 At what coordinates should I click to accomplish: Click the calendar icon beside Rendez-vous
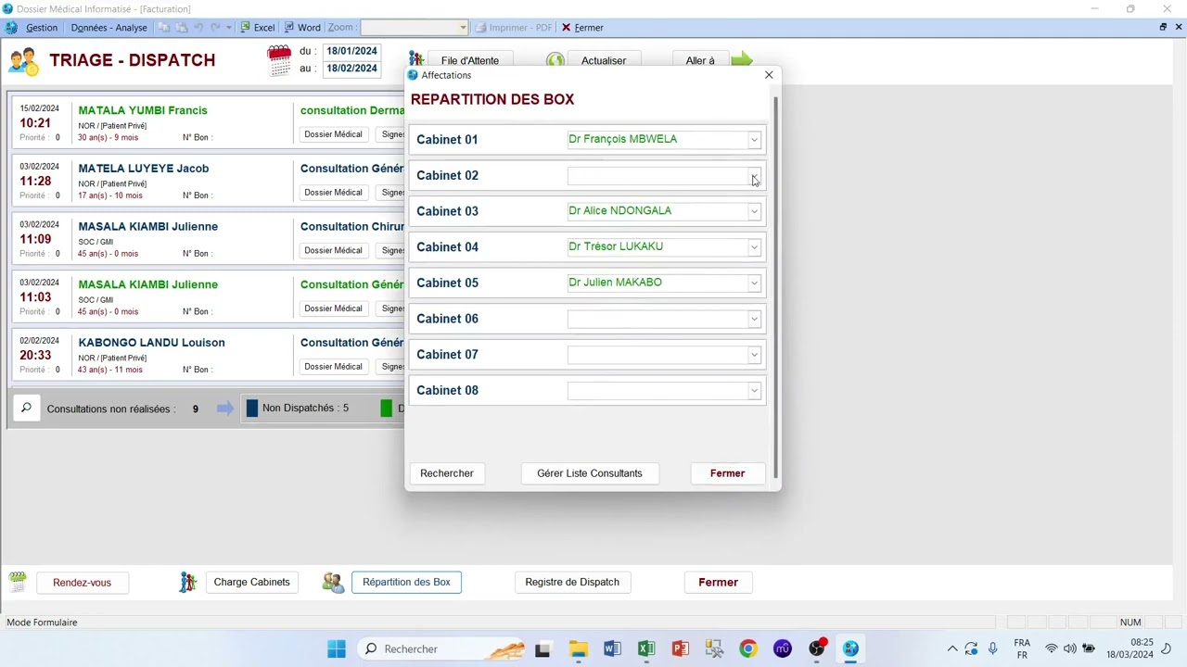[18, 583]
